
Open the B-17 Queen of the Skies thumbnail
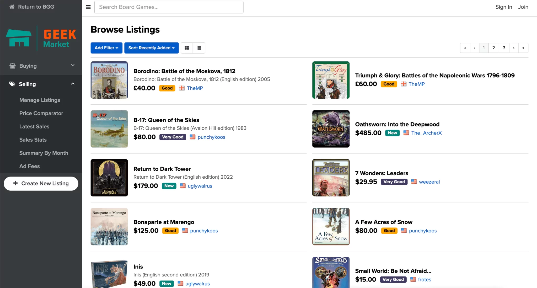[109, 129]
